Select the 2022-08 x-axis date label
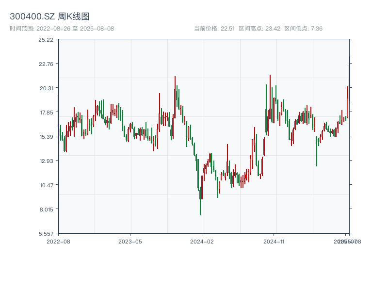The width and height of the screenshot is (388, 291). pos(58,241)
